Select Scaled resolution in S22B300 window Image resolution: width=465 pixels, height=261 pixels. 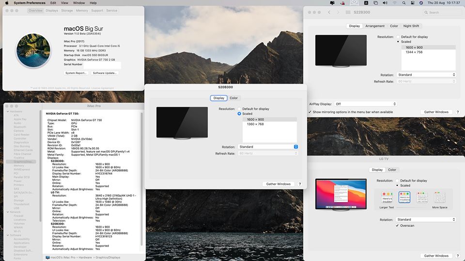398,42
